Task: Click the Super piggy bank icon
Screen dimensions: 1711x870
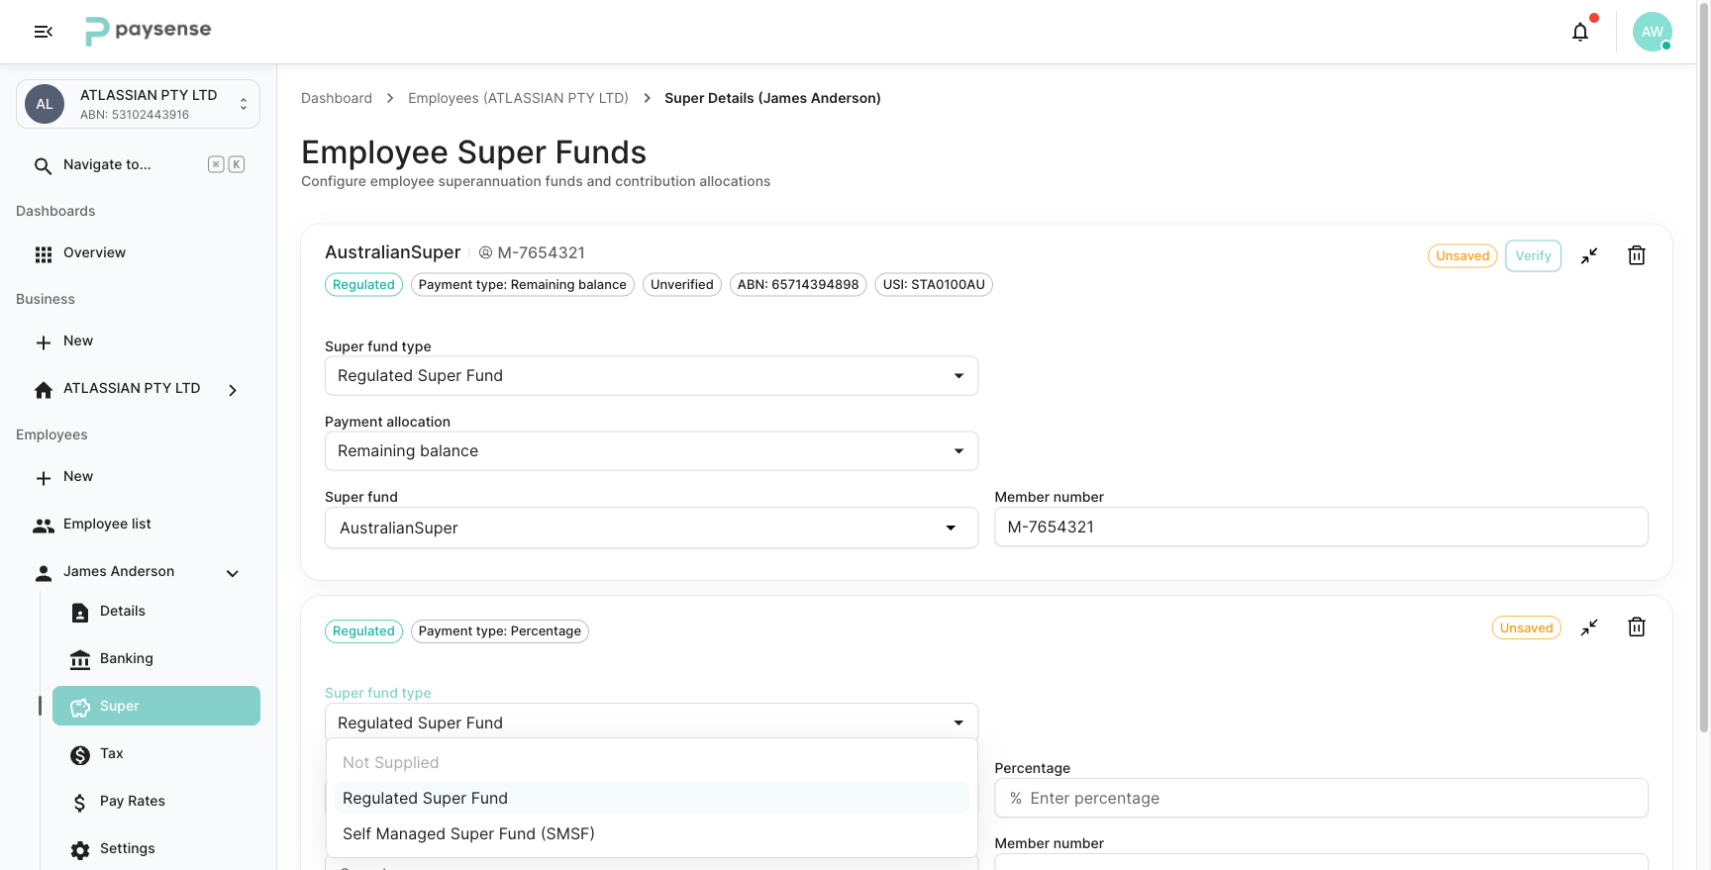Action: 80,708
